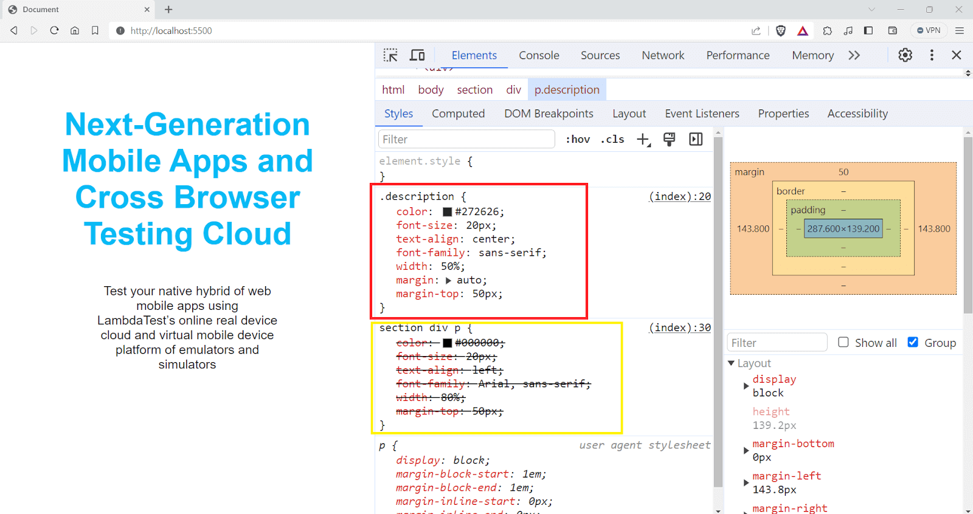Expand the margin shorthand triangle

pos(448,281)
